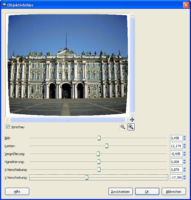This screenshot has width=191, height=200.
Task: Increase Vergrößerung value with up arrow
Action: [x=184, y=153]
